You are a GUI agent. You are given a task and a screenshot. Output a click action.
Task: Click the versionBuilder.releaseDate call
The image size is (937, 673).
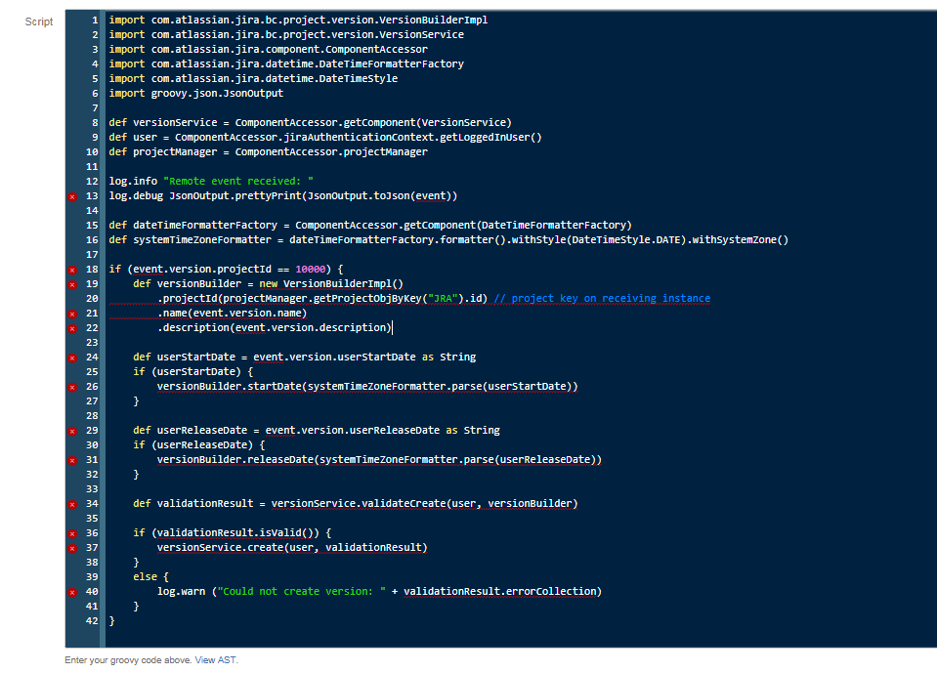tap(379, 459)
